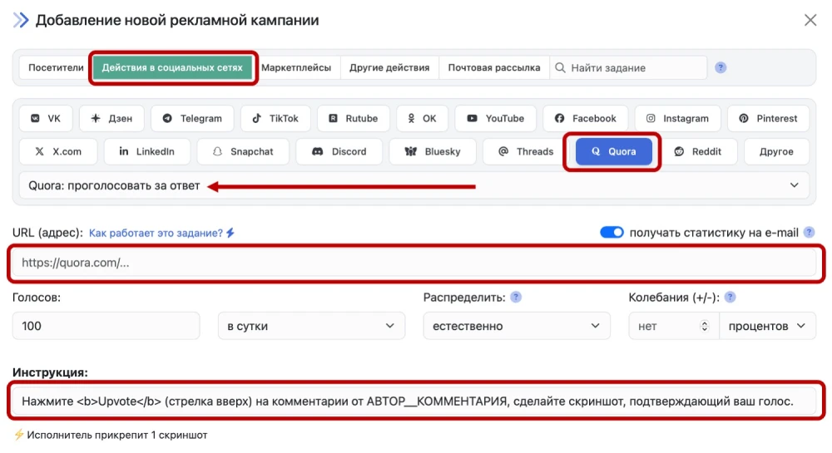Open the естественно distribution dropdown
832x453 pixels.
517,326
